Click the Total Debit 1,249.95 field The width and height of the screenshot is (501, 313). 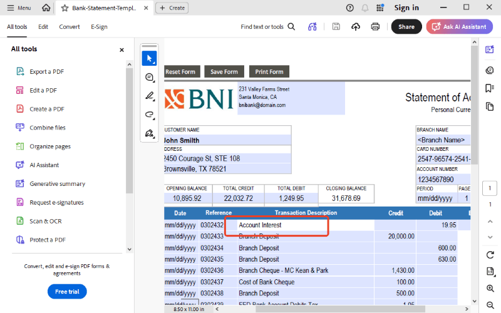coord(291,198)
